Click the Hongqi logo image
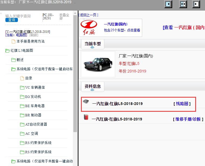205x166 pixels. 89,28
